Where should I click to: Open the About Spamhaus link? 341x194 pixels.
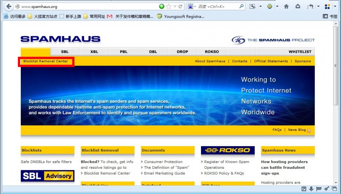[x=210, y=61]
